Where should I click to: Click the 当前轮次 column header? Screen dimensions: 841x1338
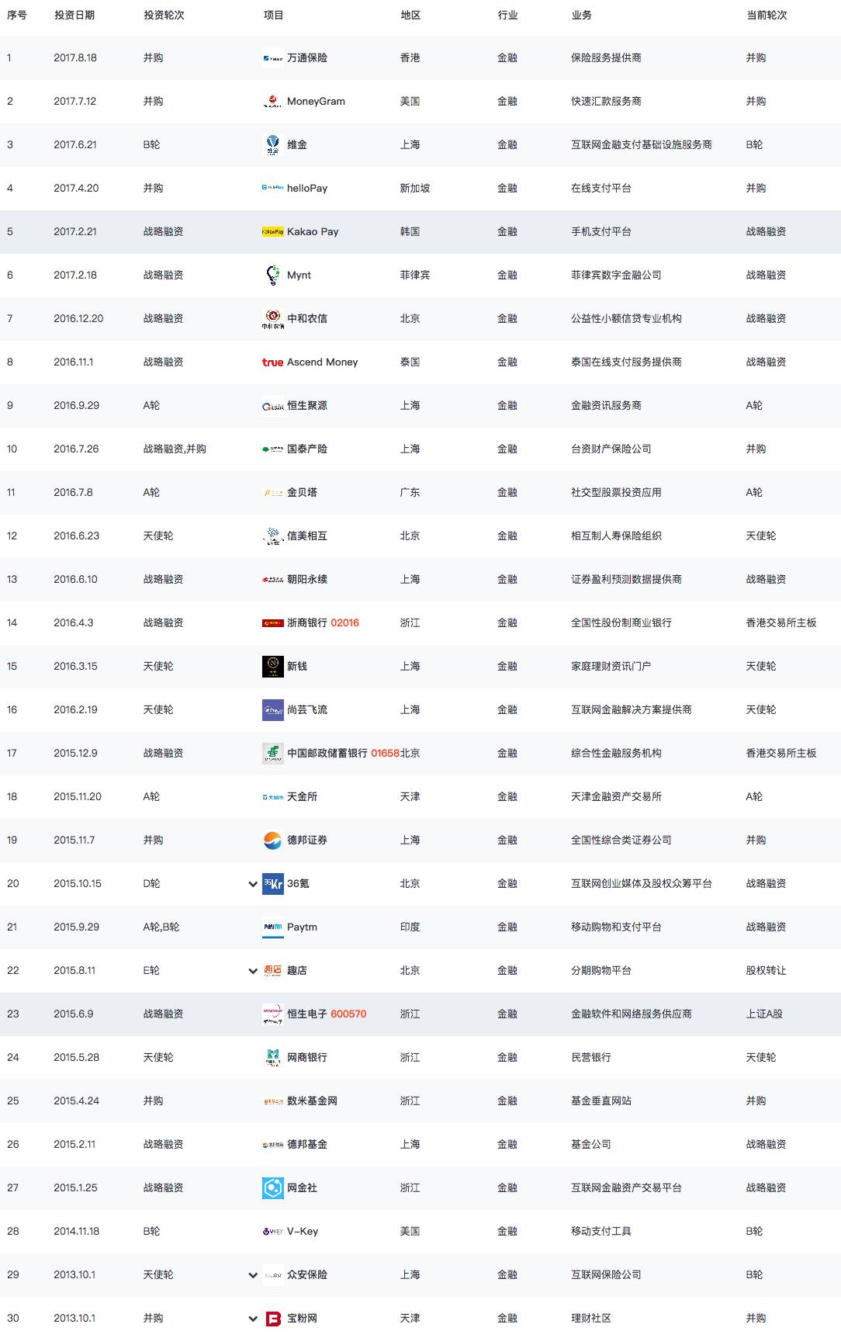[767, 16]
